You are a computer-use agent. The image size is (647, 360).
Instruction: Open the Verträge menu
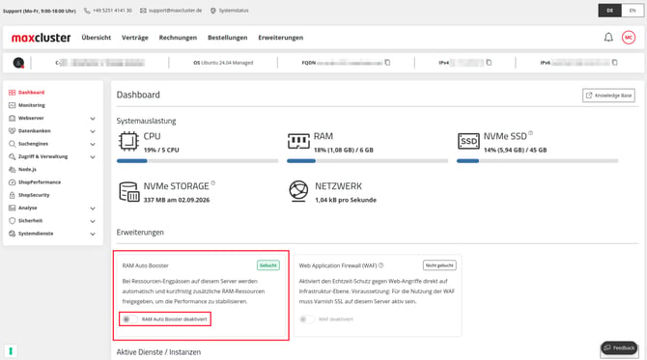[x=135, y=38]
